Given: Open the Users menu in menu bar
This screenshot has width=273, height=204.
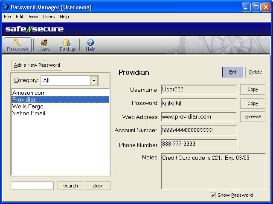Looking at the screenshot, I should tap(49, 17).
